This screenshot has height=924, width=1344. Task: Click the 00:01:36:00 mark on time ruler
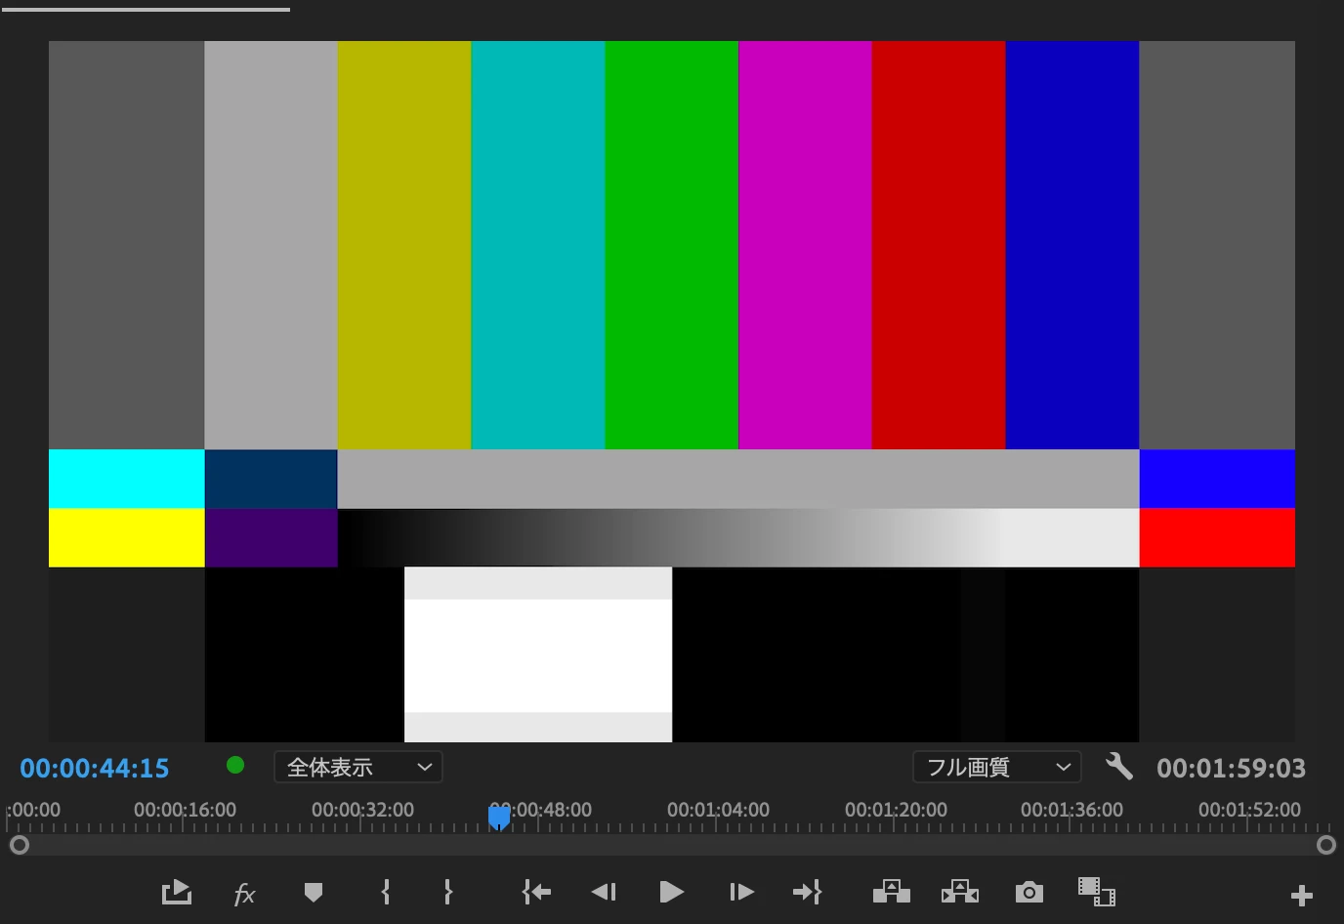pos(1071,810)
